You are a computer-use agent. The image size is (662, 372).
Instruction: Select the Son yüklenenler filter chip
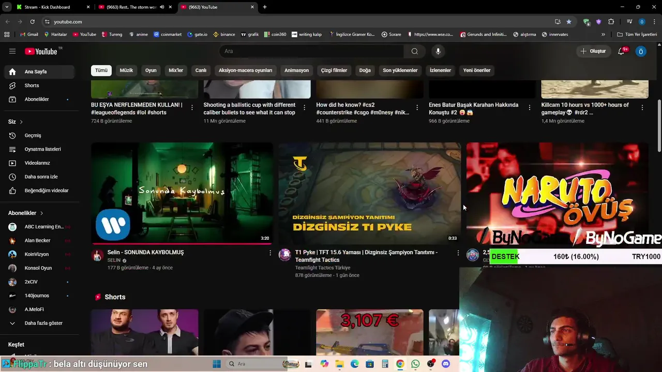[400, 70]
